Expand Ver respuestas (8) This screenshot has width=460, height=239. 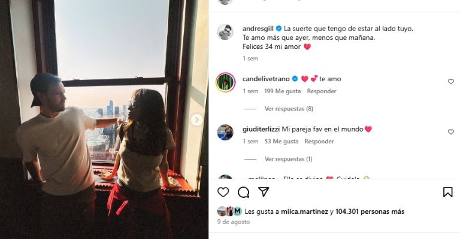click(x=289, y=109)
